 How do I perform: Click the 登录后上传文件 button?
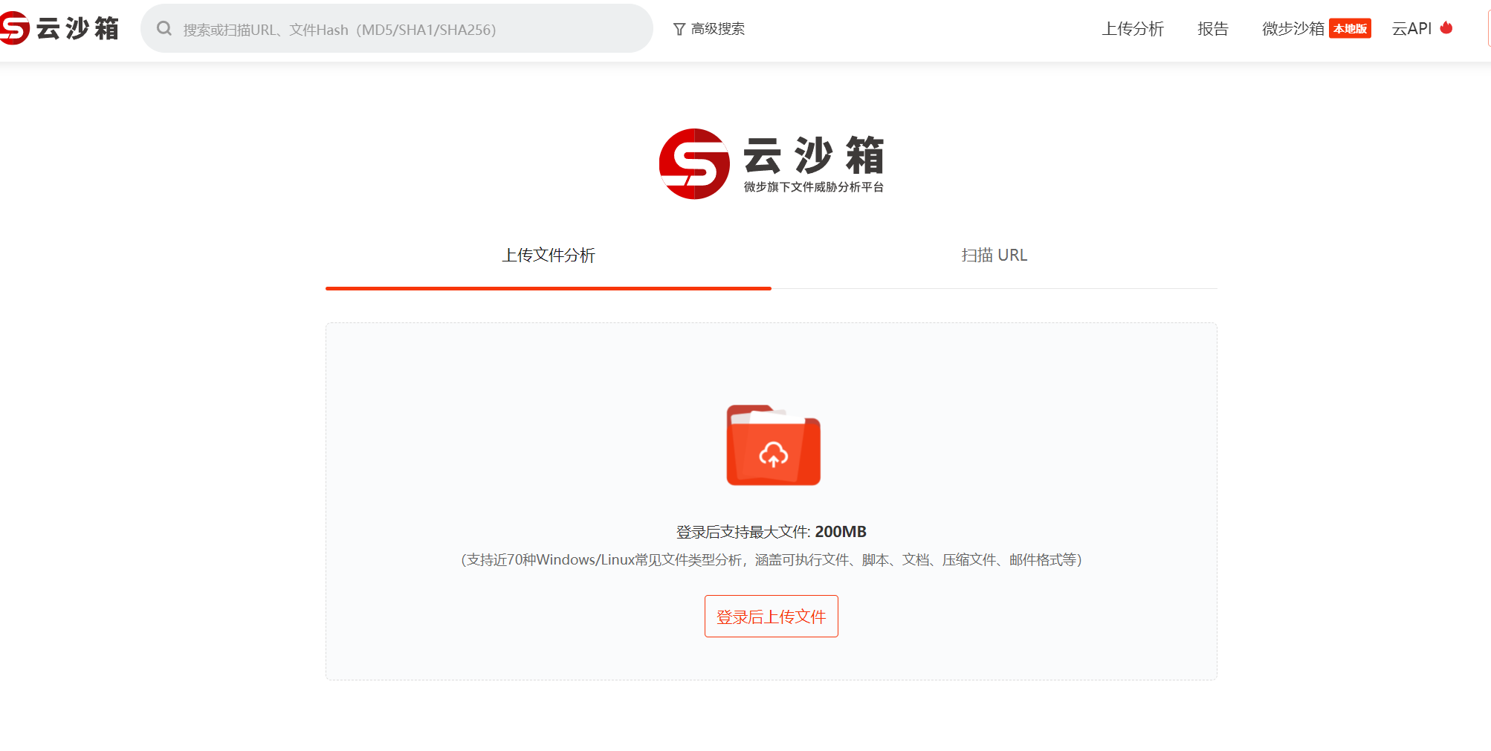[771, 616]
